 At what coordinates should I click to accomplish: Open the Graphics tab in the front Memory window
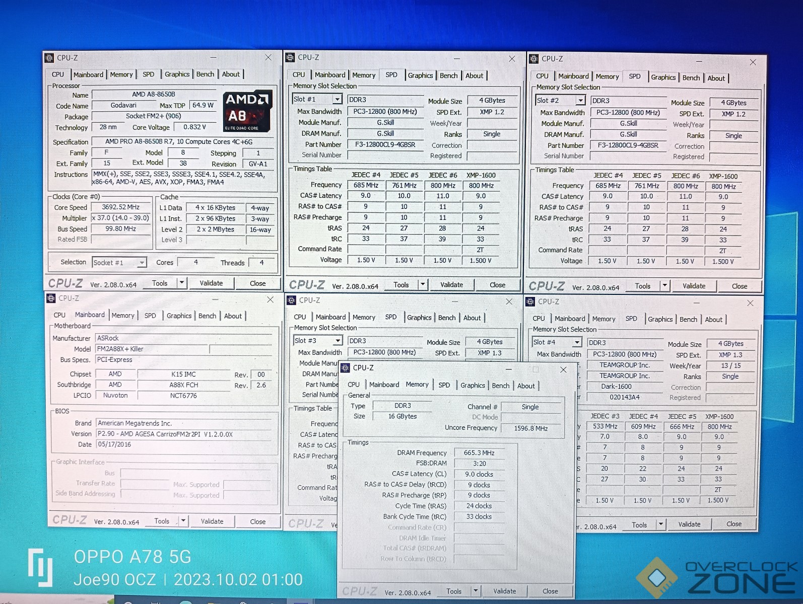473,386
